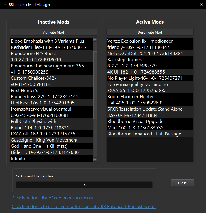Viewport: 206px width, 213px height.
Task: Select fromsoftserve visual overhaul mod
Action: 52,112
